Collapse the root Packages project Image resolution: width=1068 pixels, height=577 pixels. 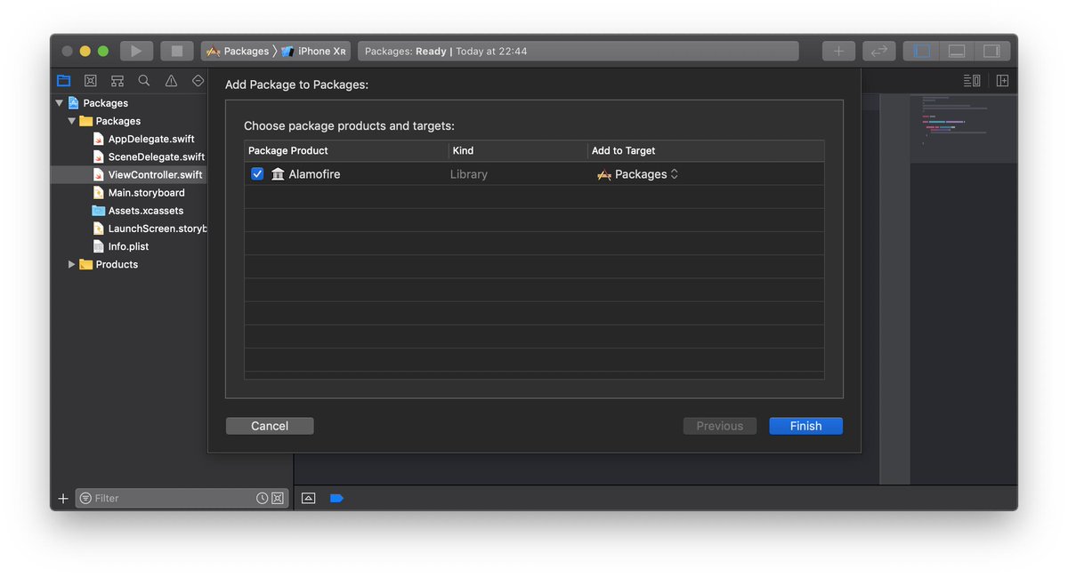point(60,103)
